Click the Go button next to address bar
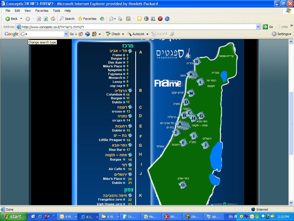Viewport: 294px width, 221px height. 268,27
